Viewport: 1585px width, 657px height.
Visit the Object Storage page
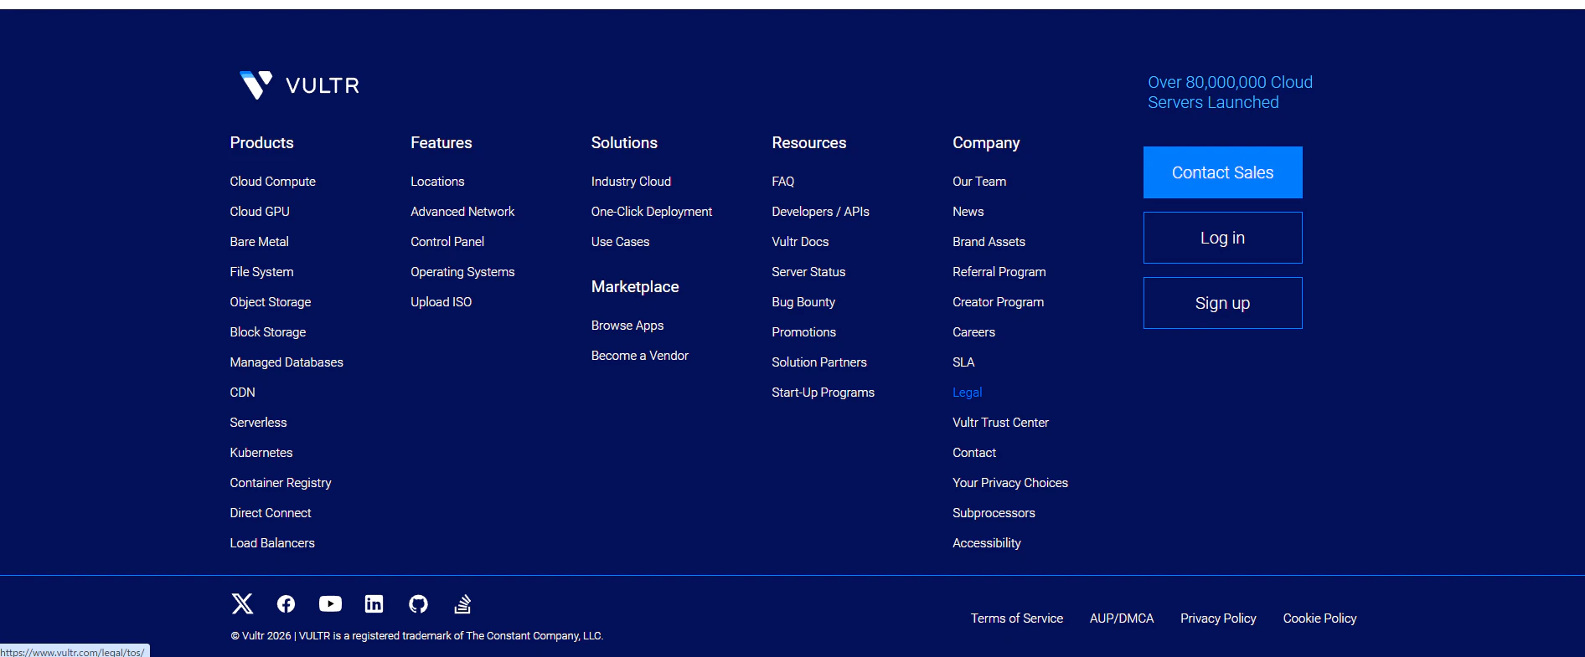[x=271, y=302]
